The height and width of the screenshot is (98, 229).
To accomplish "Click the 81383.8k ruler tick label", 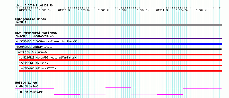I will click(x=84, y=10).
